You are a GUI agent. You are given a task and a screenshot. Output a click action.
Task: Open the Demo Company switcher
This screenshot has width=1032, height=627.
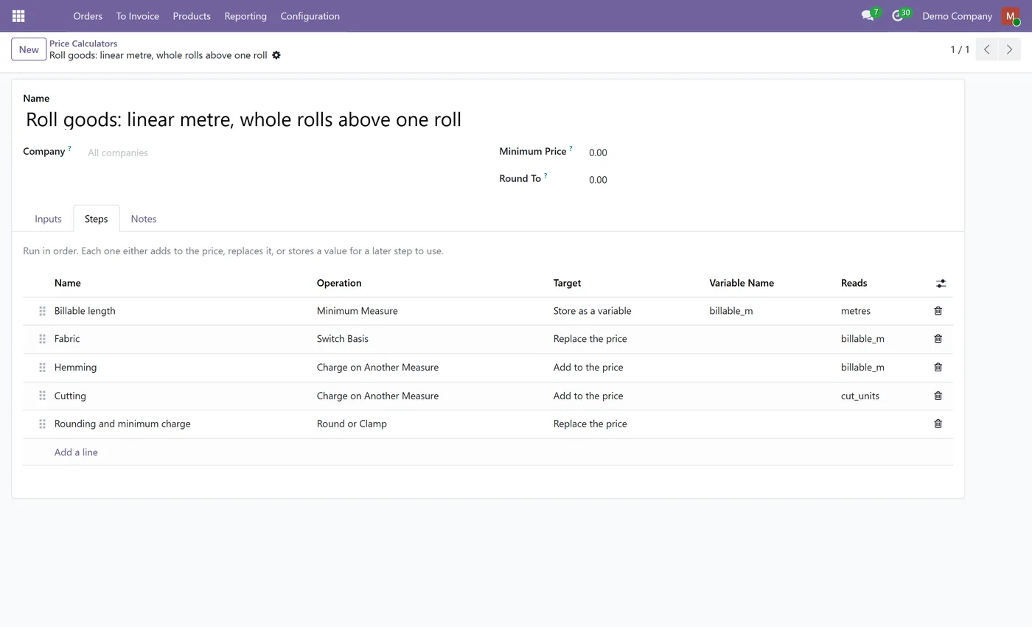coord(957,15)
